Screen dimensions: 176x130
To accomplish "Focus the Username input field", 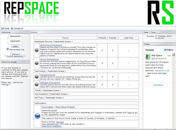I will click(15, 38).
